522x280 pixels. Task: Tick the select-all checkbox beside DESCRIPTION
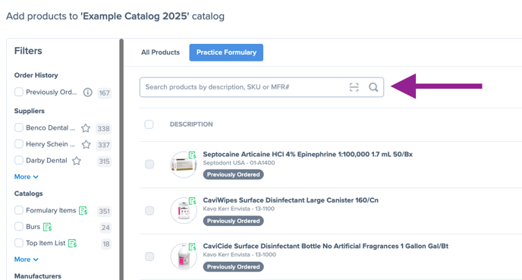pos(149,124)
